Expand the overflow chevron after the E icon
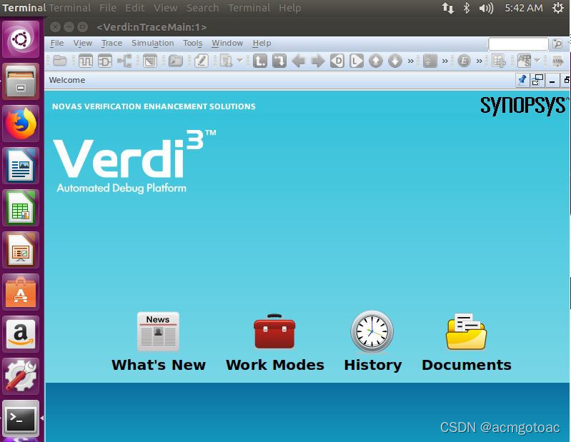 (x=480, y=61)
